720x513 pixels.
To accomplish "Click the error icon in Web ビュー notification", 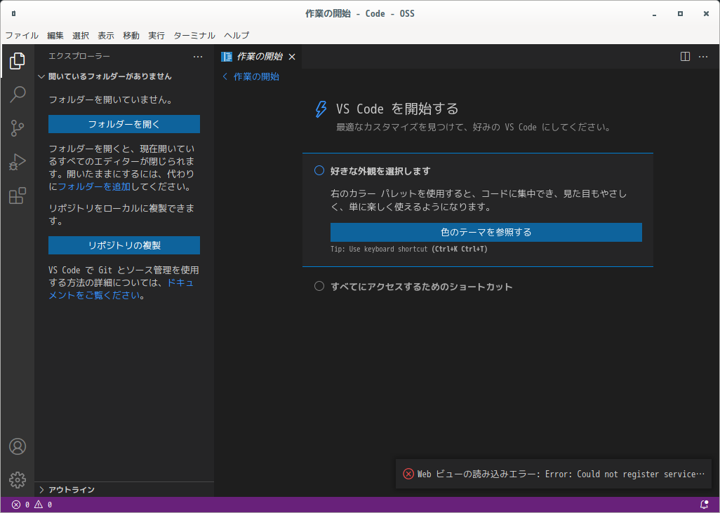I will [x=408, y=474].
